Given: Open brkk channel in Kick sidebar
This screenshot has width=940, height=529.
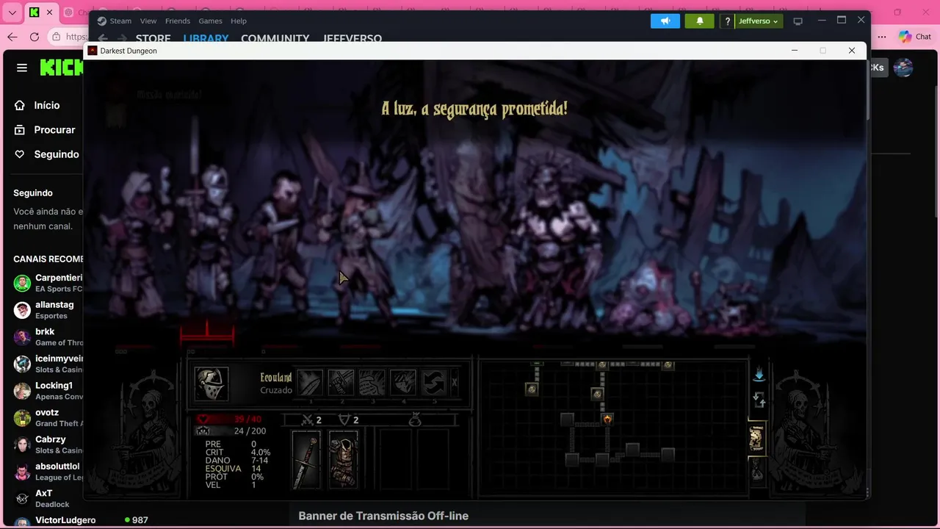Looking at the screenshot, I should coord(48,337).
